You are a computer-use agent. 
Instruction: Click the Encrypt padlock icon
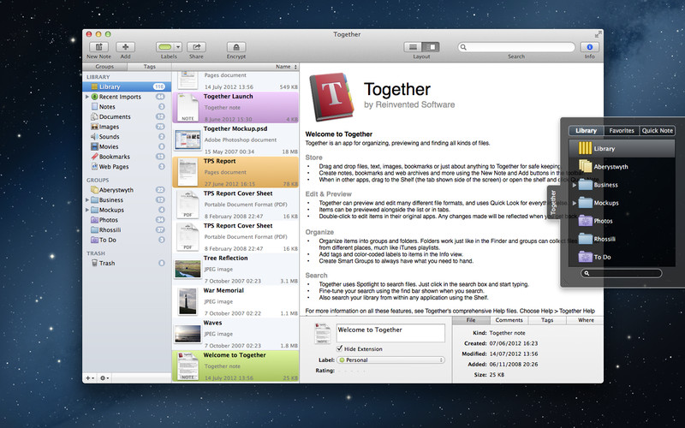236,47
